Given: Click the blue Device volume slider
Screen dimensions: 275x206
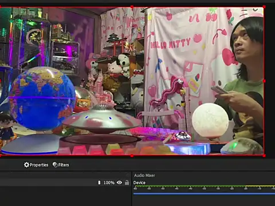Looking at the screenshot, I should click(204, 194).
